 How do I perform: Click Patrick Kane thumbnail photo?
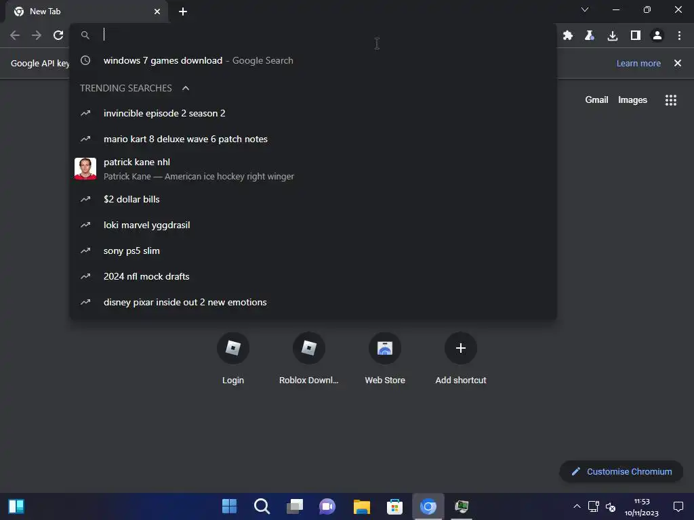click(85, 169)
